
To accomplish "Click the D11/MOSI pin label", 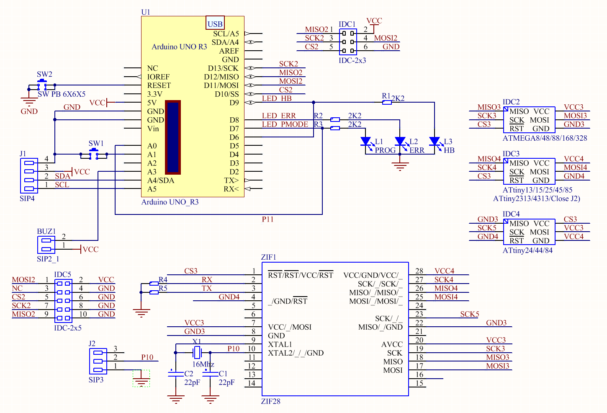I will 221,85.
